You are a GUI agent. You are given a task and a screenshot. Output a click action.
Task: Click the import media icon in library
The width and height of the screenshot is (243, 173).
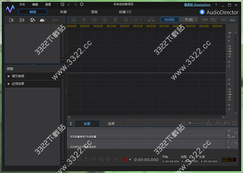click(x=11, y=20)
